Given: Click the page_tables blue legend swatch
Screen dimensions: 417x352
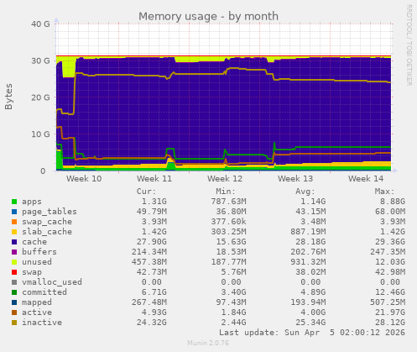Looking at the screenshot, I should (x=14, y=212).
